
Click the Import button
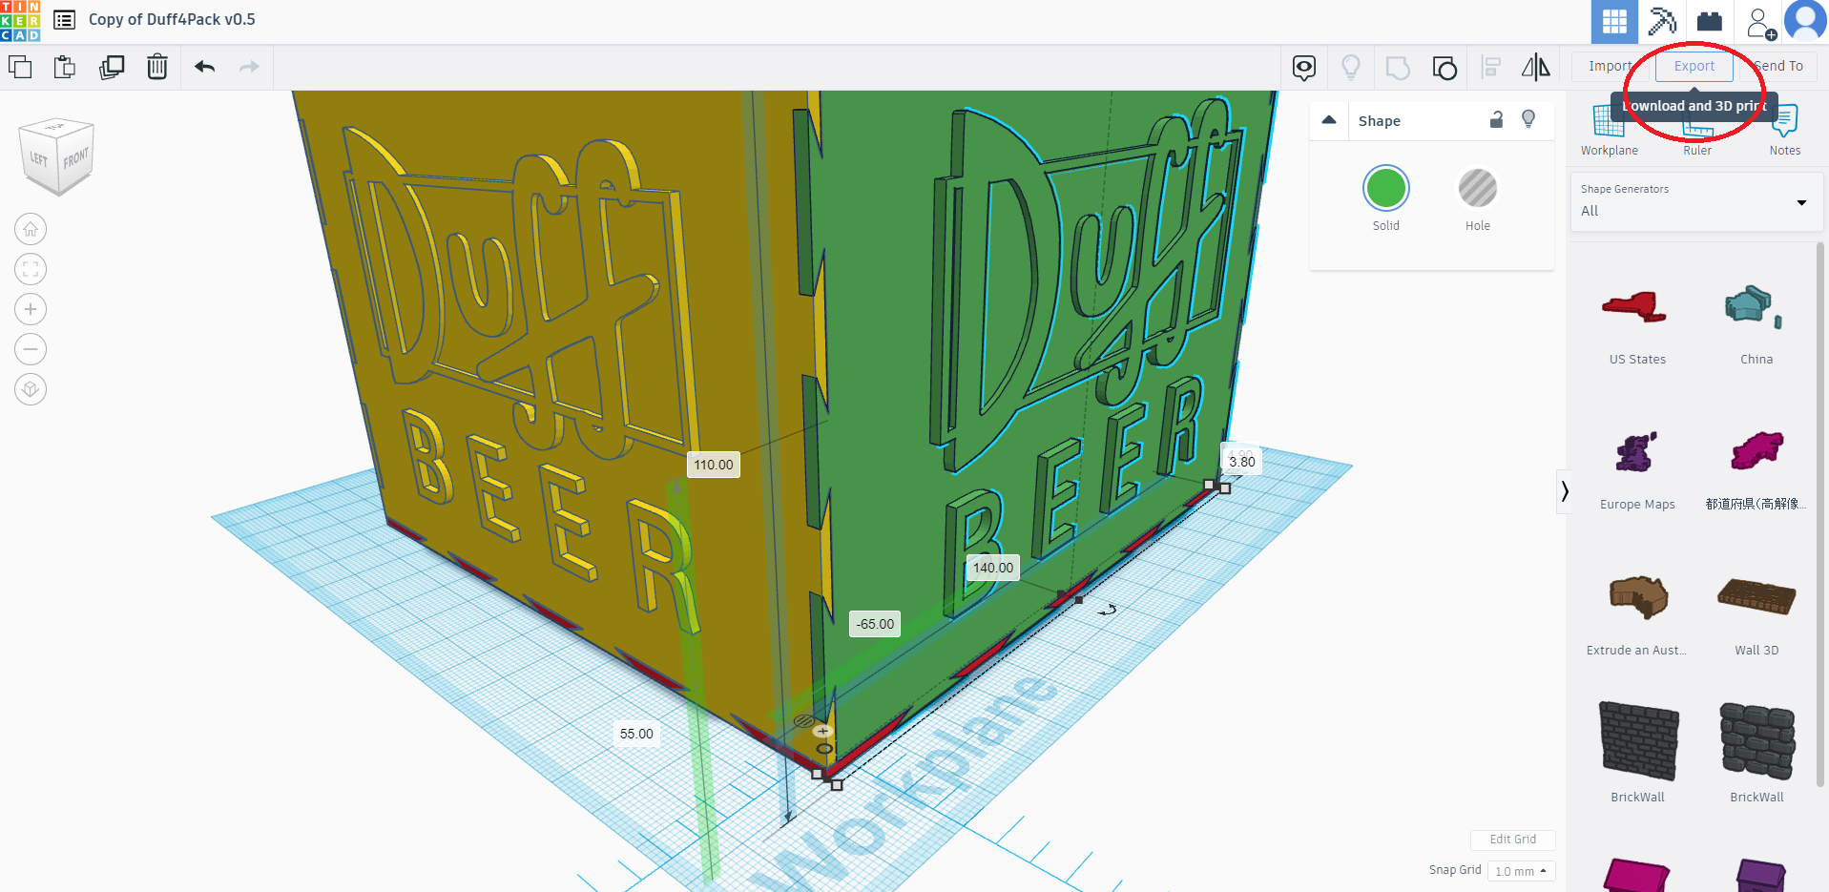(x=1610, y=66)
